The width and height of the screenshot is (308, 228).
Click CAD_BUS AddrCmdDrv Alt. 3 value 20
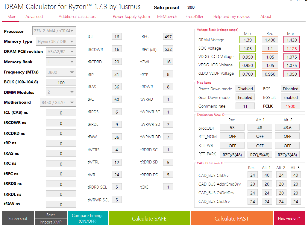coord(296,184)
